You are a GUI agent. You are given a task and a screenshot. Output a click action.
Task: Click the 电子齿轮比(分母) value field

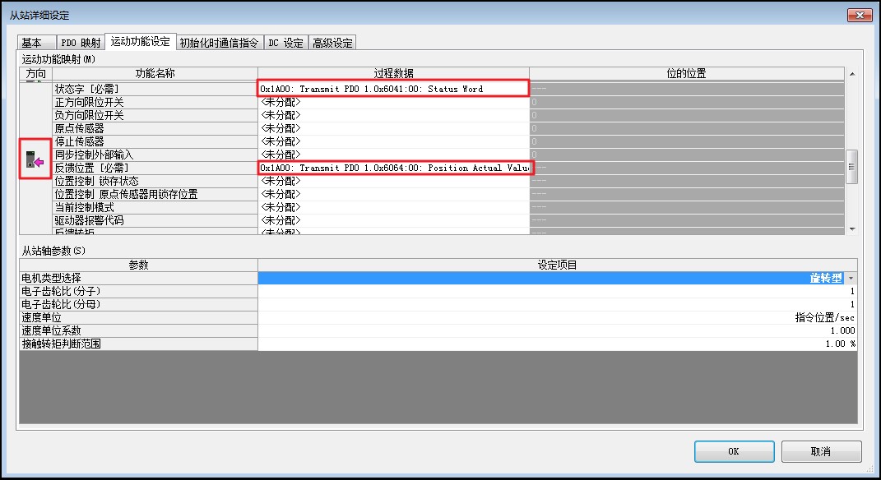556,304
